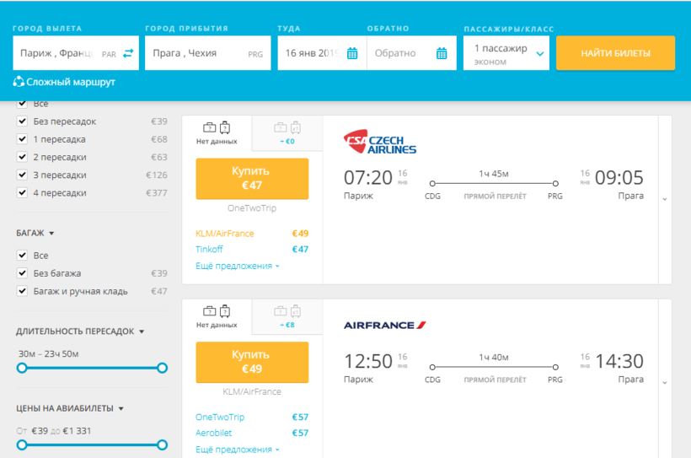
Task: Click the arrival city input field
Action: tap(196, 53)
